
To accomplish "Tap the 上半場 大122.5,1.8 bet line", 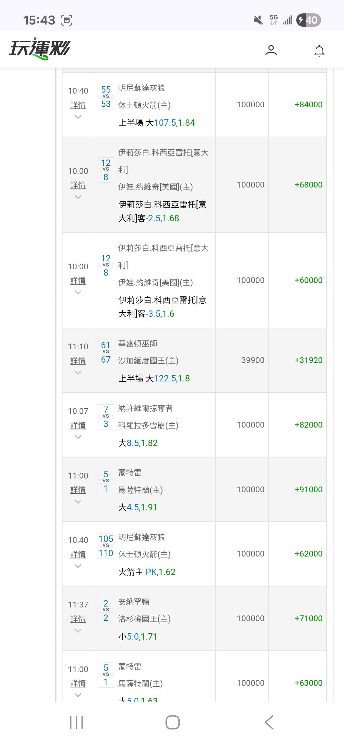I will pos(154,378).
